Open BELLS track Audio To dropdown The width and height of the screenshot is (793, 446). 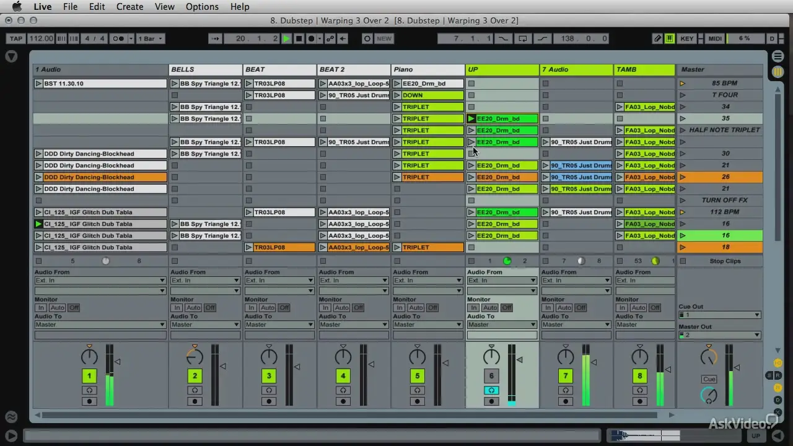pos(205,325)
